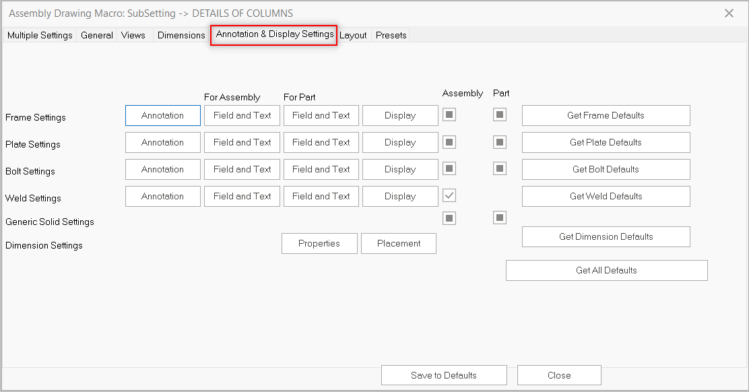Open Dimension Settings Properties
Image resolution: width=749 pixels, height=392 pixels.
point(319,243)
